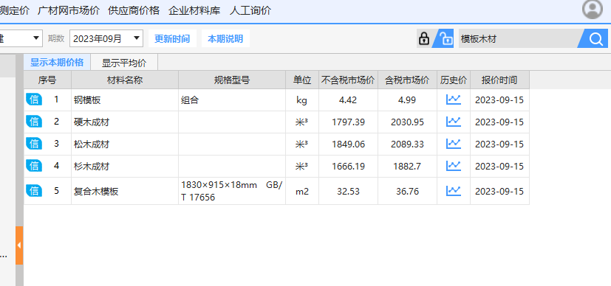The image size is (611, 286).
Task: Click the 信 icon for 杉木成材
Action: tap(34, 166)
